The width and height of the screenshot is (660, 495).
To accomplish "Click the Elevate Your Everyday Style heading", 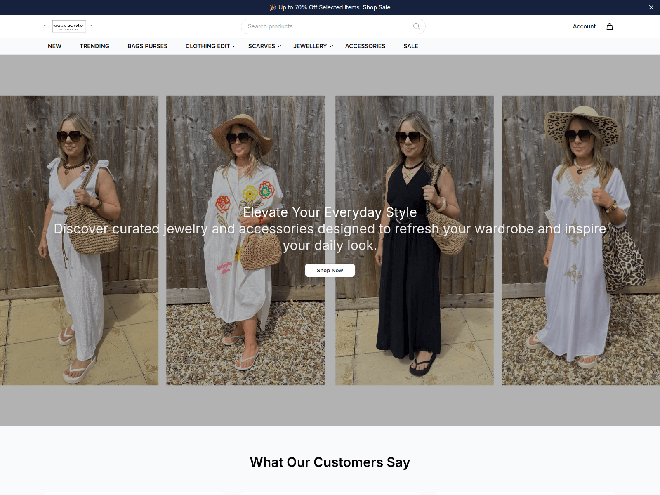I will (x=330, y=212).
